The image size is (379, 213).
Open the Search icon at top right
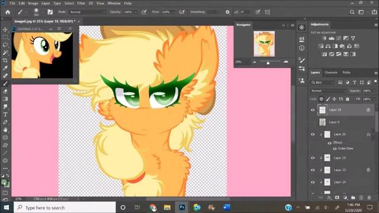tap(352, 12)
